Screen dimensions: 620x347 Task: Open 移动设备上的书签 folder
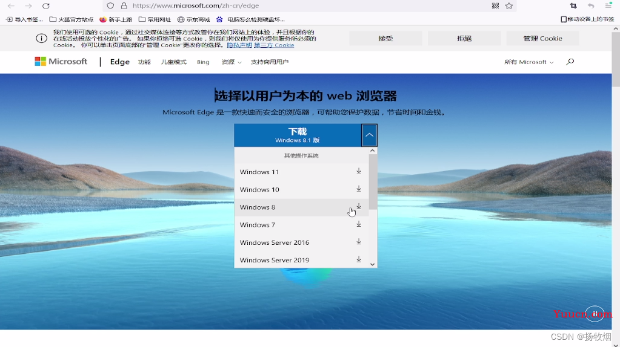click(587, 19)
